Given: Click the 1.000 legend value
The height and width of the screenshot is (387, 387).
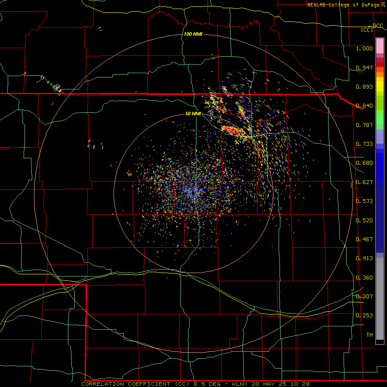Looking at the screenshot, I should [x=364, y=48].
